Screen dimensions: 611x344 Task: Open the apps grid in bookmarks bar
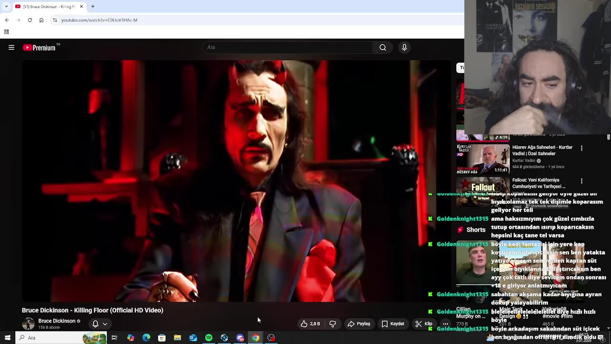pyautogui.click(x=6, y=32)
